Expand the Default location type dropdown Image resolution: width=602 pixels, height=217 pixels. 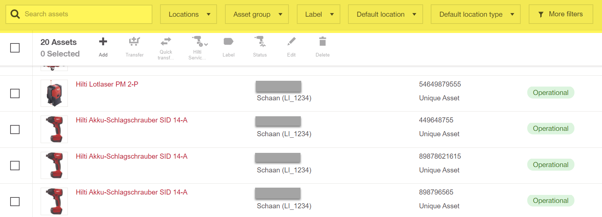point(475,14)
